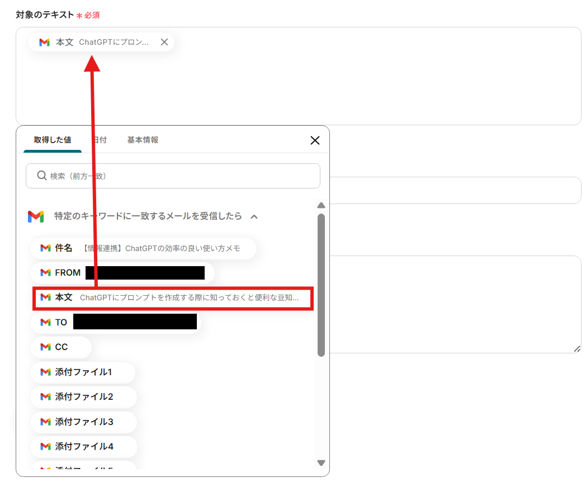Click the magnifier search icon

click(x=42, y=175)
